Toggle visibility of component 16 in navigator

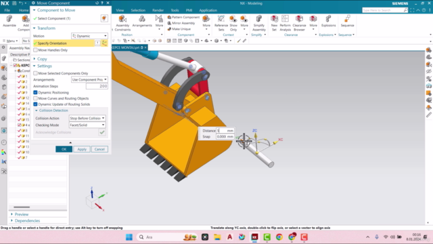click(20, 141)
